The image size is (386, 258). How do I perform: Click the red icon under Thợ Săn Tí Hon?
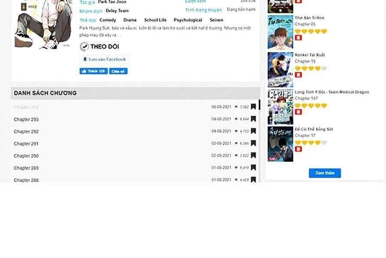(x=299, y=38)
